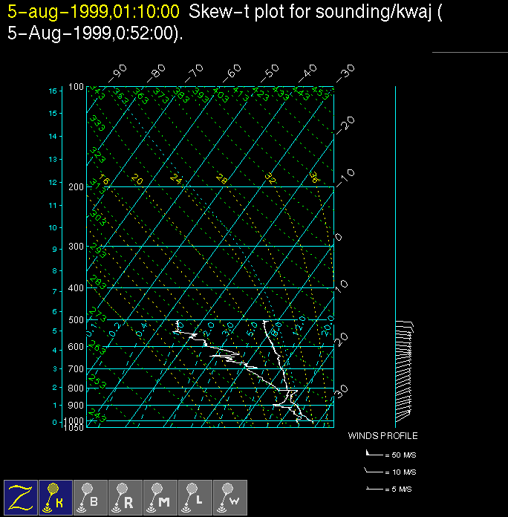Switch to the M sounding balloon icon
This screenshot has width=508, height=517.
tap(160, 497)
